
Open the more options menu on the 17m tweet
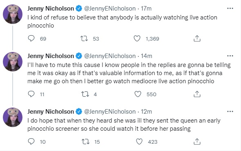click(230, 9)
